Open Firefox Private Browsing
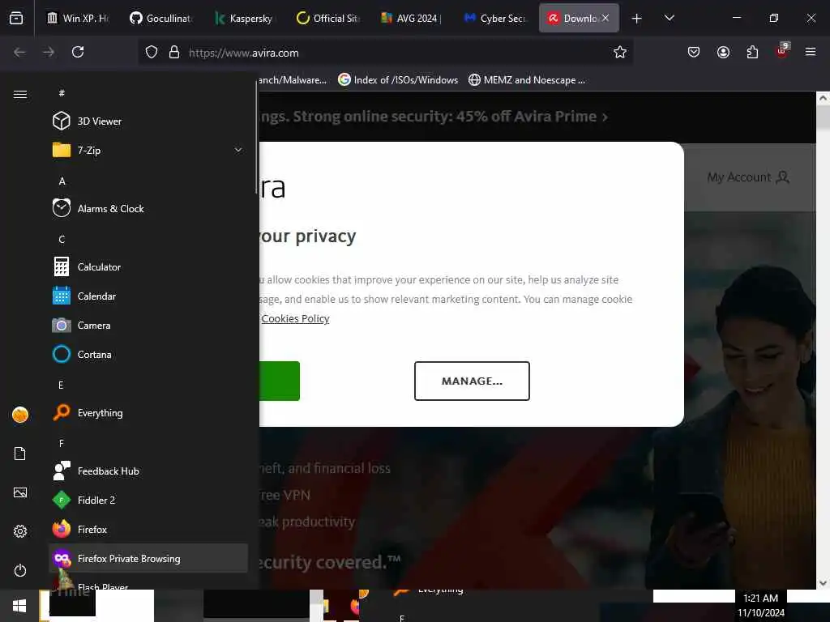Image resolution: width=830 pixels, height=622 pixels. pyautogui.click(x=148, y=558)
